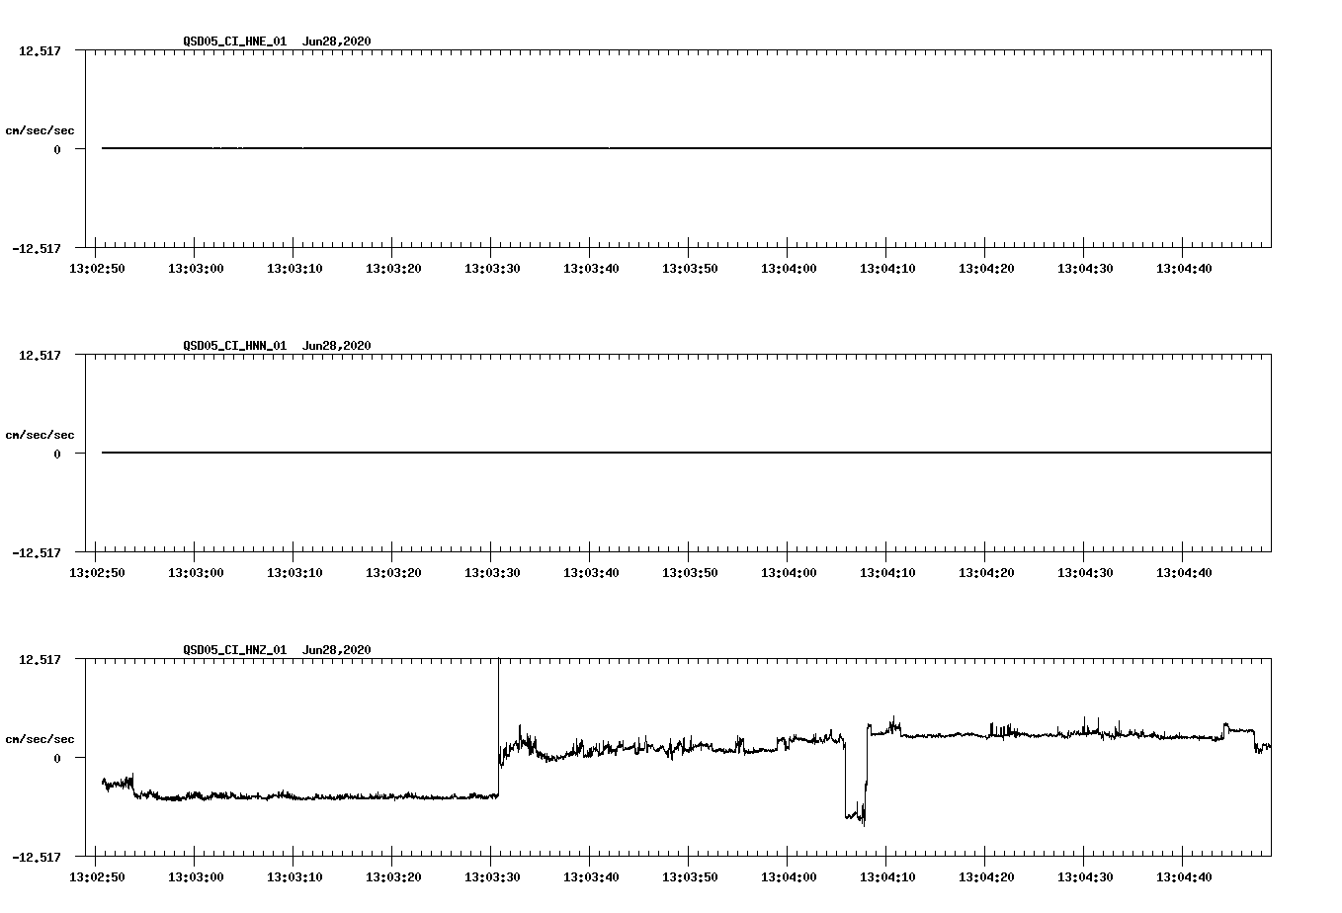Click the cm/sec/sec unit label of the HNE chart
1342x913 pixels.
click(x=40, y=130)
